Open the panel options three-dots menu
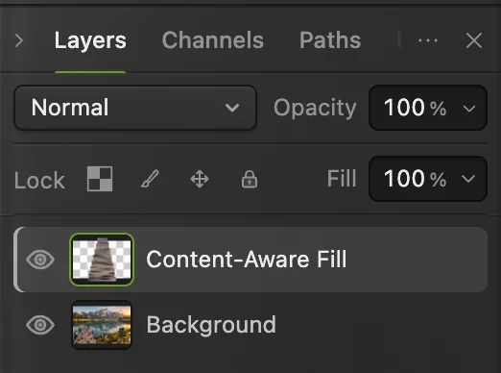This screenshot has height=373, width=501. point(428,40)
